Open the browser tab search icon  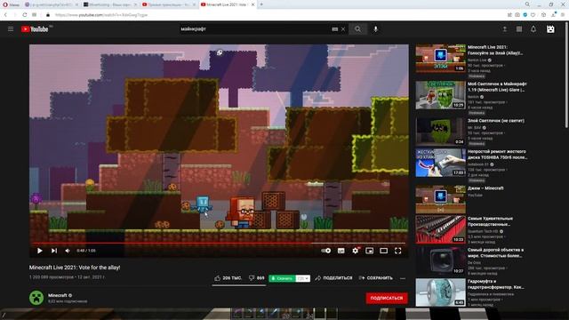point(527,4)
